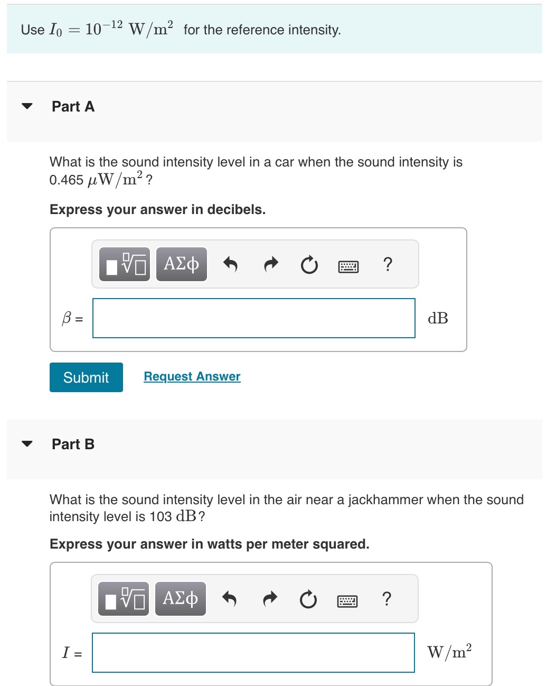Reset the Part A answer with the reset icon
This screenshot has height=686, width=556.
309,265
